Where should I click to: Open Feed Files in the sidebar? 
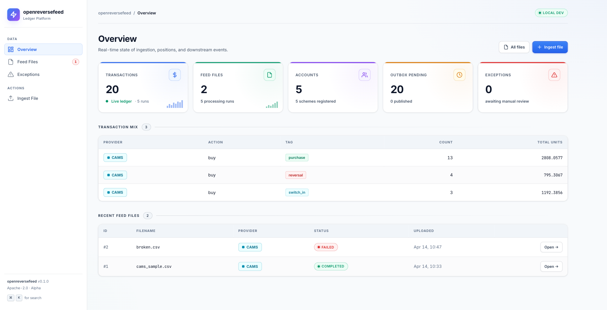coord(43,62)
